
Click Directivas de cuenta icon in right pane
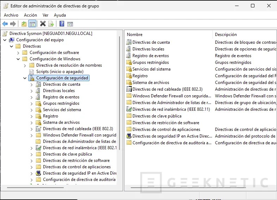[129, 42]
